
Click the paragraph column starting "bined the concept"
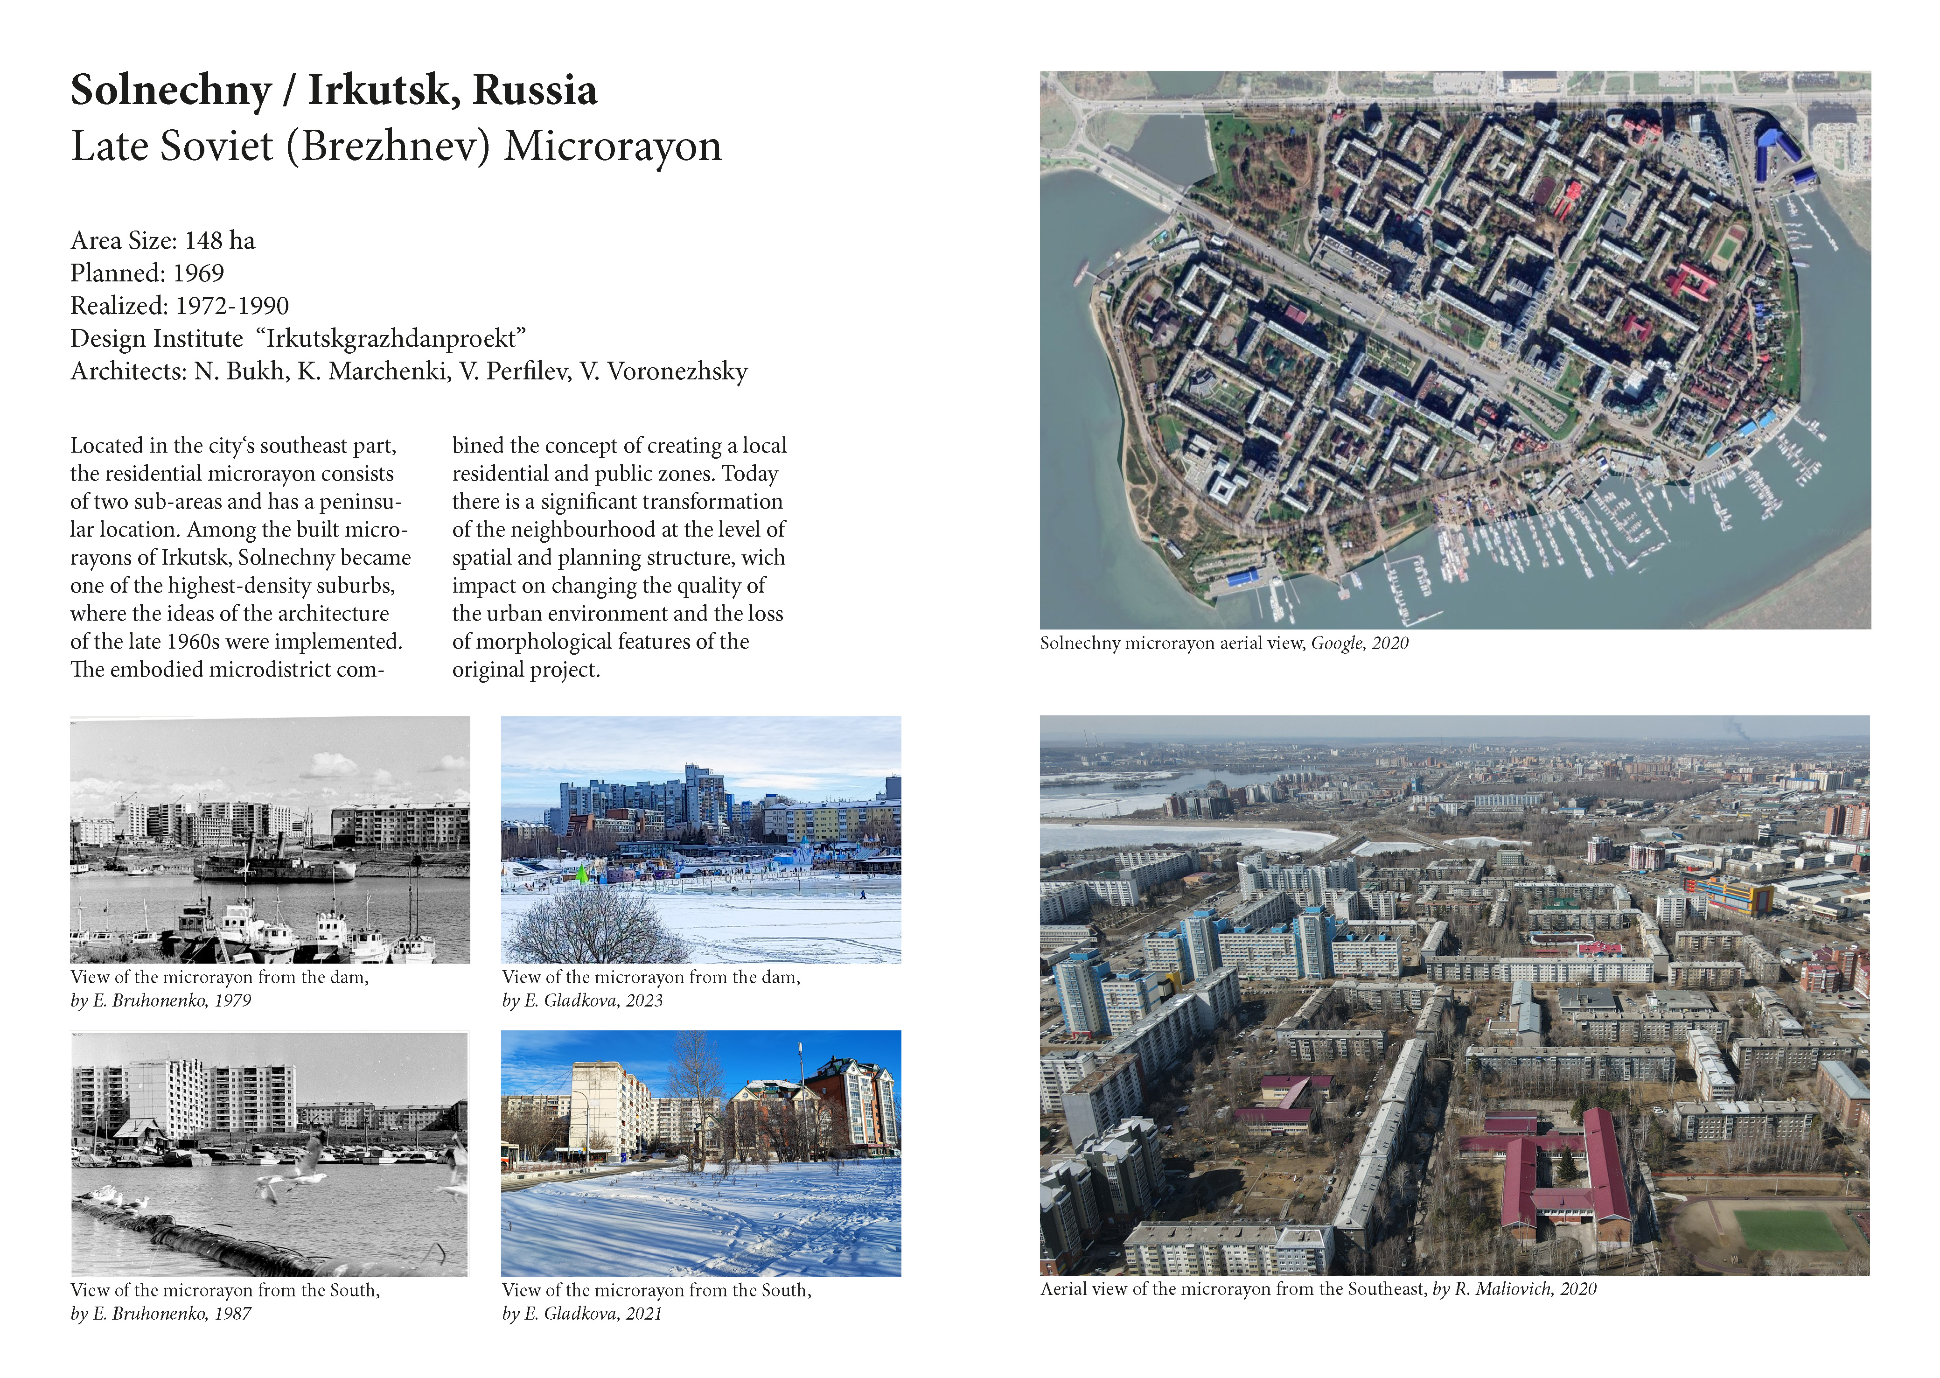tap(619, 558)
